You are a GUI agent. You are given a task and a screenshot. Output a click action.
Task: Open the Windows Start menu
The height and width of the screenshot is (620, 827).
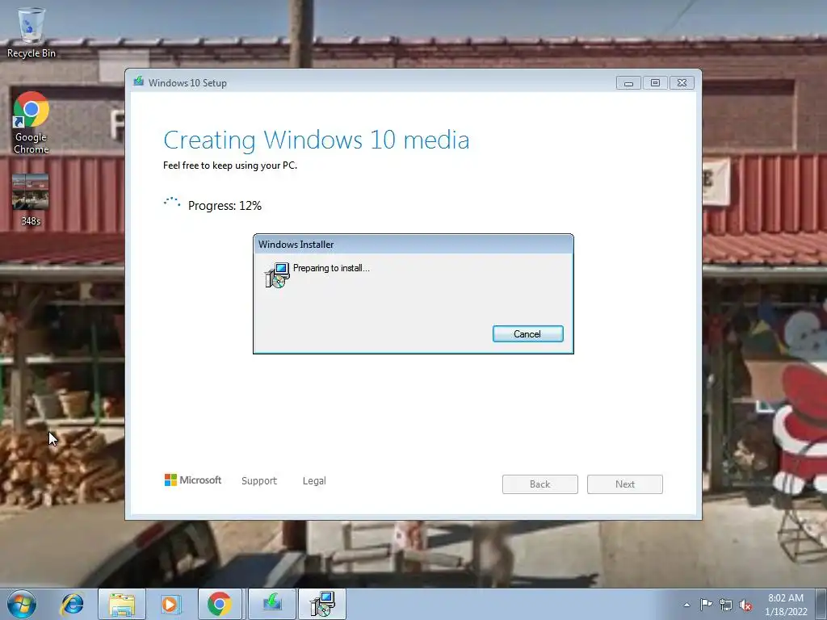[x=22, y=604]
